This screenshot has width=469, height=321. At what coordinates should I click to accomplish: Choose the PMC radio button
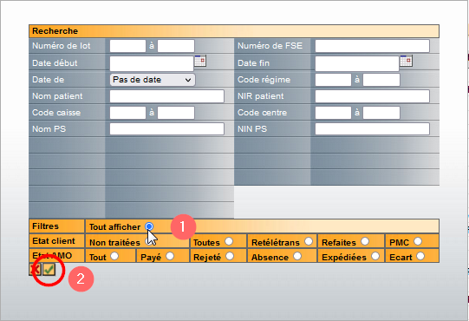[418, 241]
